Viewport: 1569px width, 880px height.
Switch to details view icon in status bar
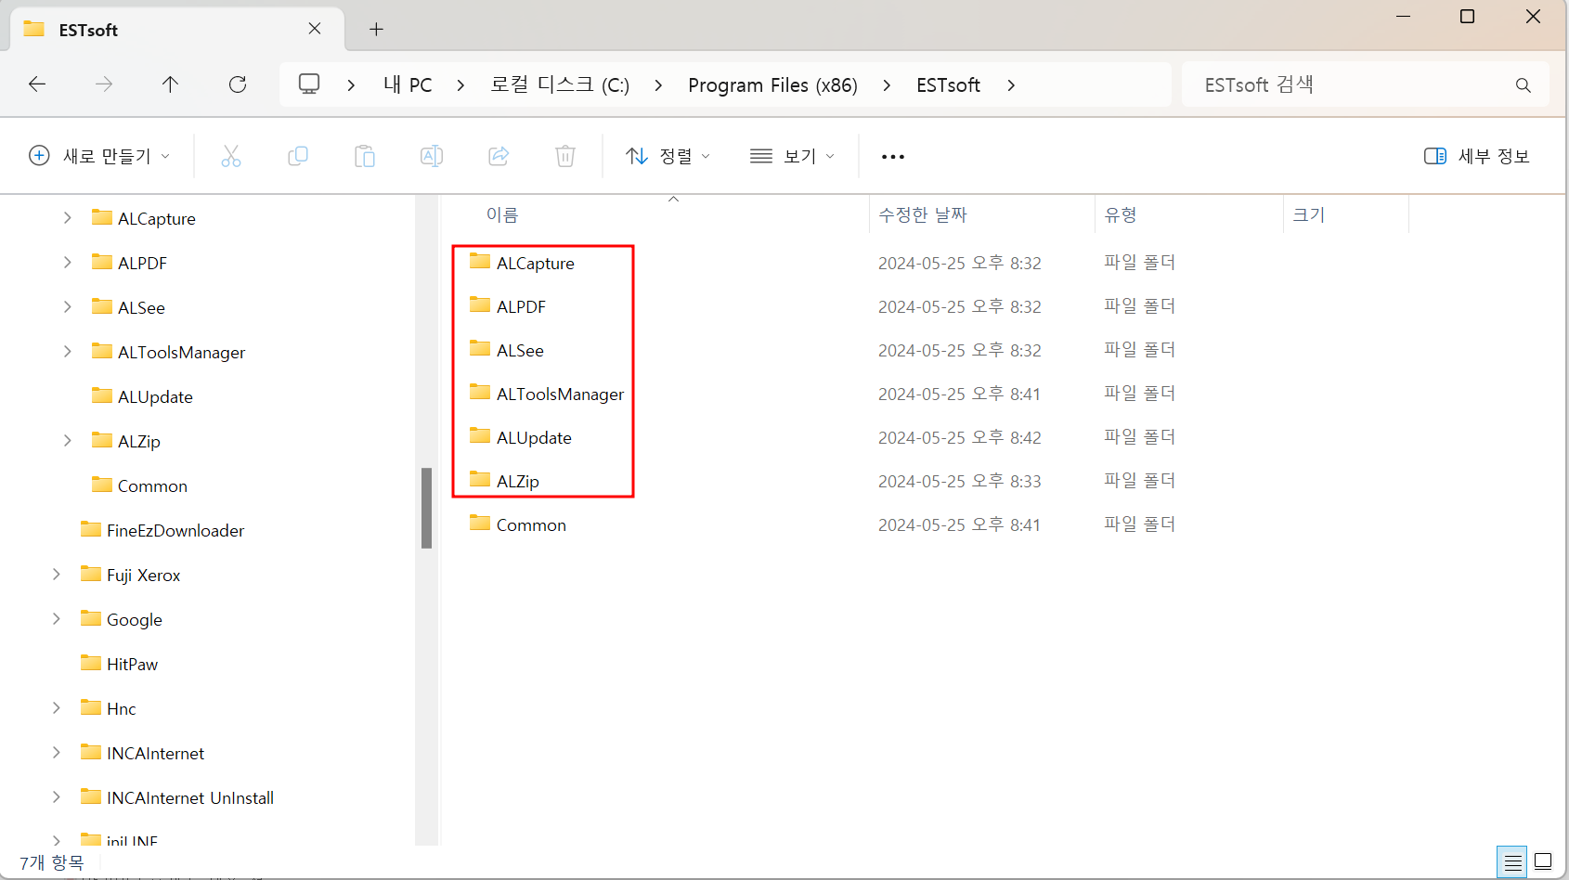[1512, 862]
